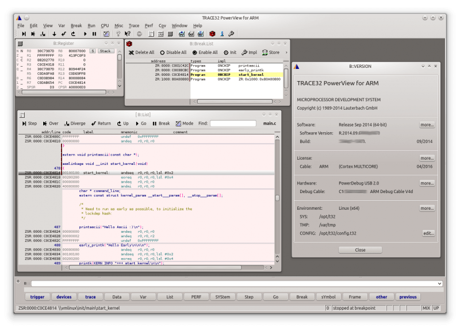
Task: Close the VERSION dialog with Close button
Action: pos(361,250)
